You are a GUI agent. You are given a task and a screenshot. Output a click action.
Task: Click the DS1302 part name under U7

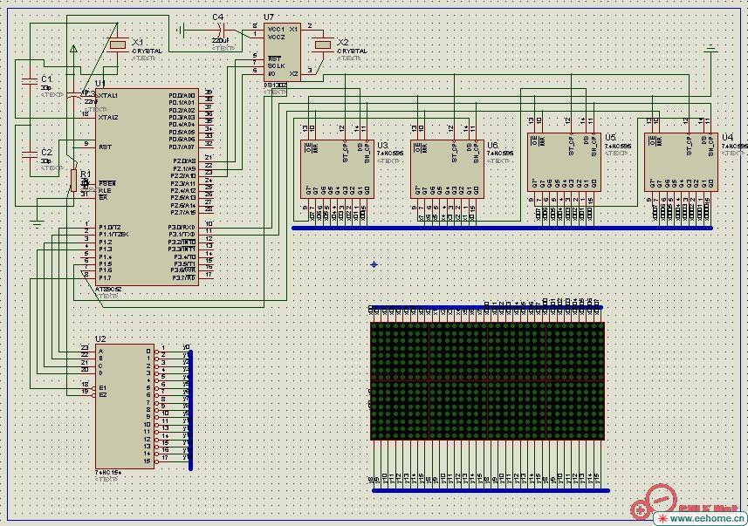(275, 85)
